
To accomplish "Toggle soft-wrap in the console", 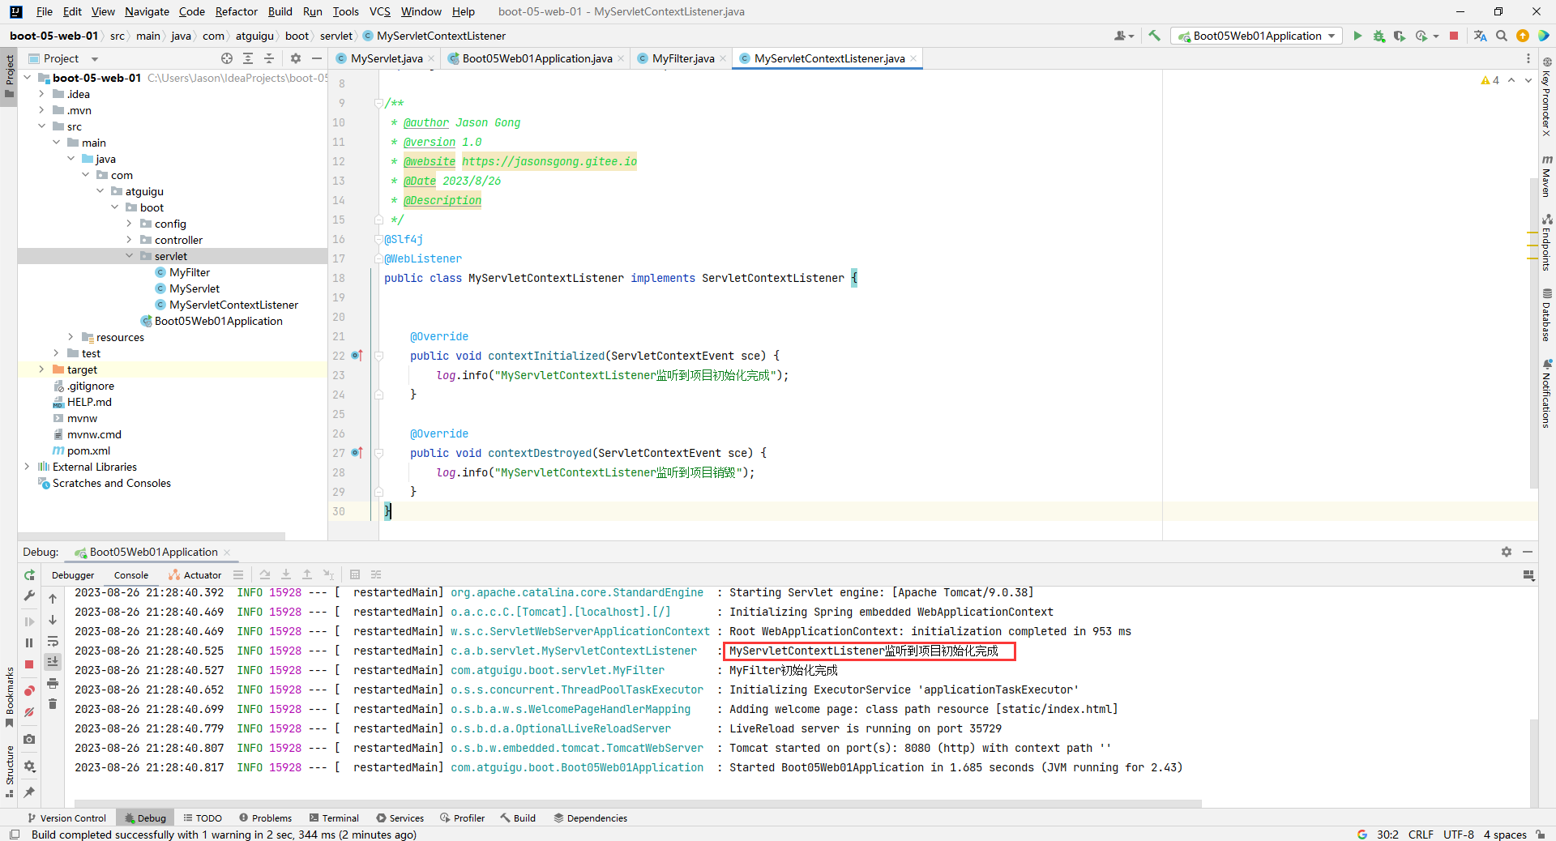I will coord(53,641).
